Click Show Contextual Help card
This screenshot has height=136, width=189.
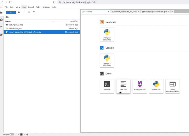point(172,86)
